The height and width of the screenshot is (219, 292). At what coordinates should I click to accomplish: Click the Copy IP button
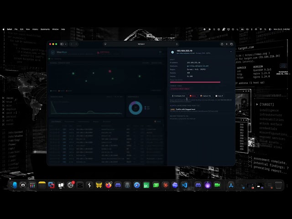point(219,96)
